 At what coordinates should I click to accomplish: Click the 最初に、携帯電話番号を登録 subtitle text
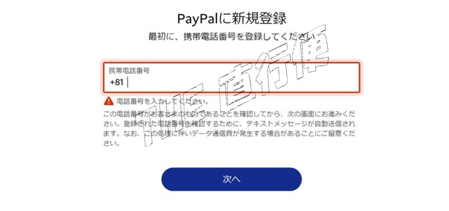[x=232, y=37]
